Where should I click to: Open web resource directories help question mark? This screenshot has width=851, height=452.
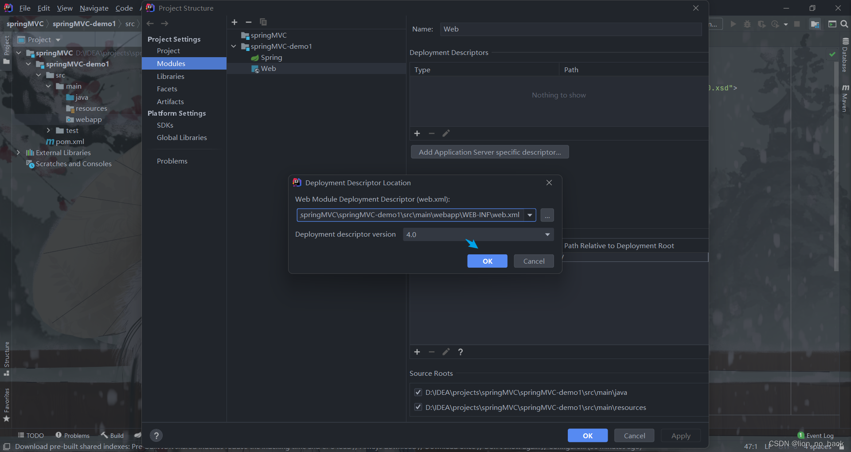point(461,352)
